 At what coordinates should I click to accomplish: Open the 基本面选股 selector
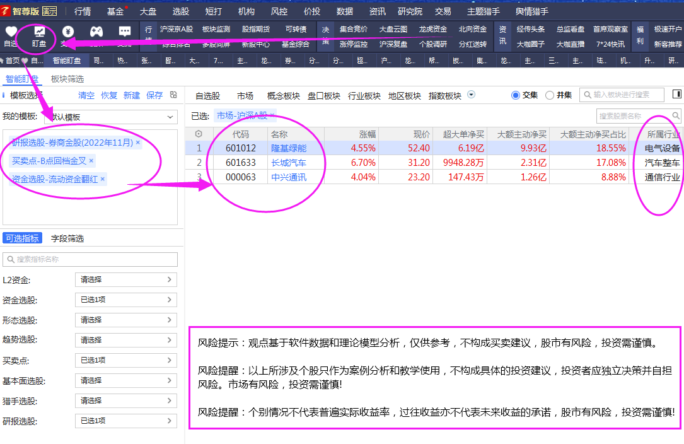click(x=126, y=380)
